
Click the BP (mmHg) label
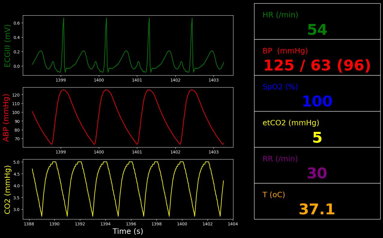[285, 51]
